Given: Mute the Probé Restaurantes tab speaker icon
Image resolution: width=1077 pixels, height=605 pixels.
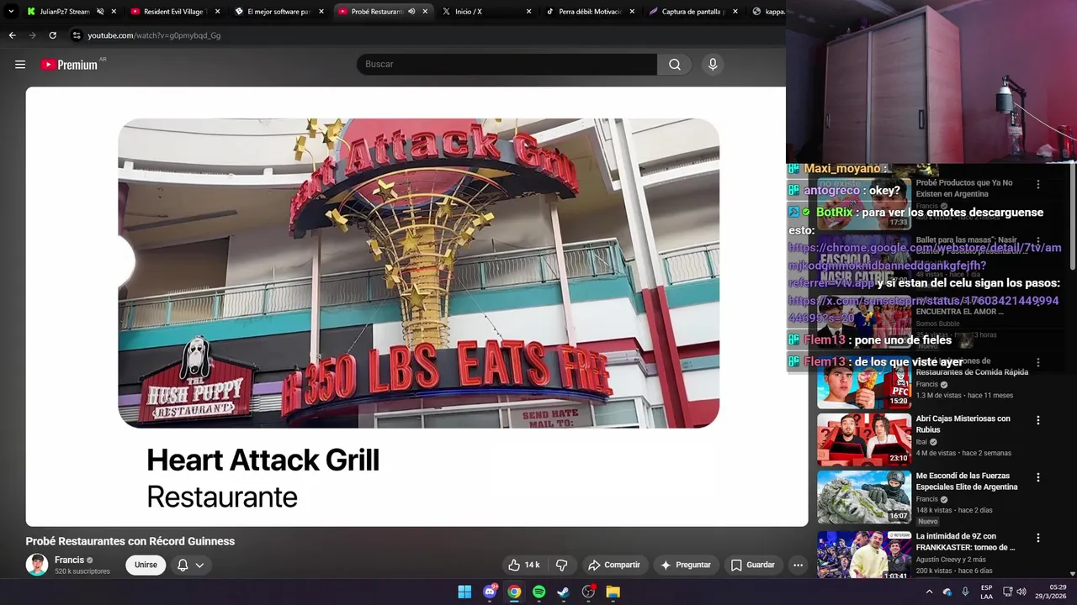Looking at the screenshot, I should (x=411, y=12).
